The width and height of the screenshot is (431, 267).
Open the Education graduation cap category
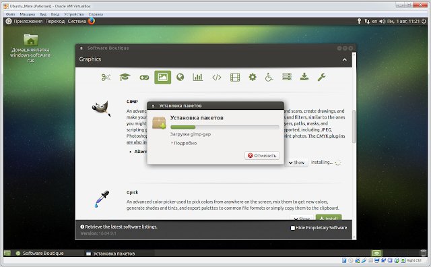click(125, 77)
